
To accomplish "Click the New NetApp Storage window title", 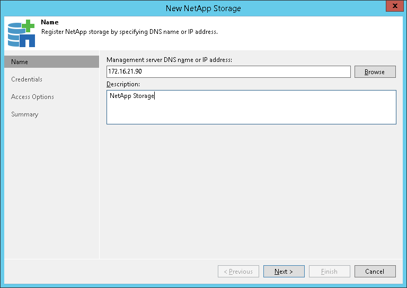I will [203, 7].
